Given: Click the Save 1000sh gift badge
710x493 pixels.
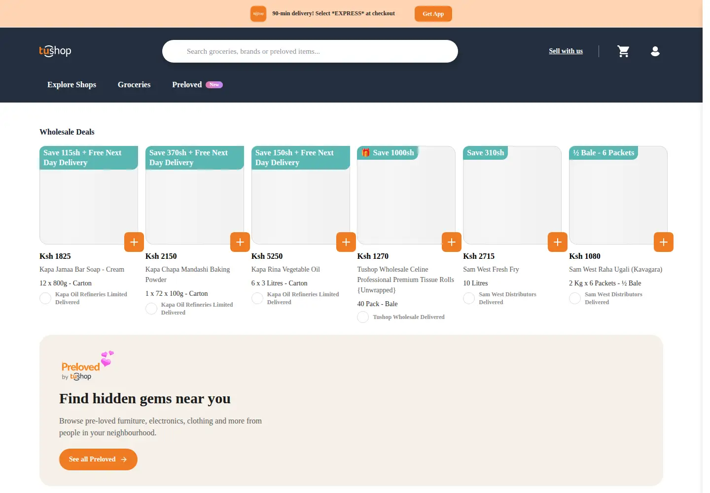Looking at the screenshot, I should pos(388,153).
